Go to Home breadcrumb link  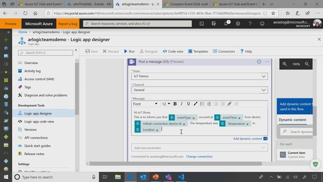point(23,32)
